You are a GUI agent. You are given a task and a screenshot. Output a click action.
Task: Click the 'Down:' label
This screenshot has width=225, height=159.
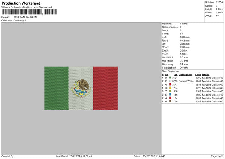point(165,47)
